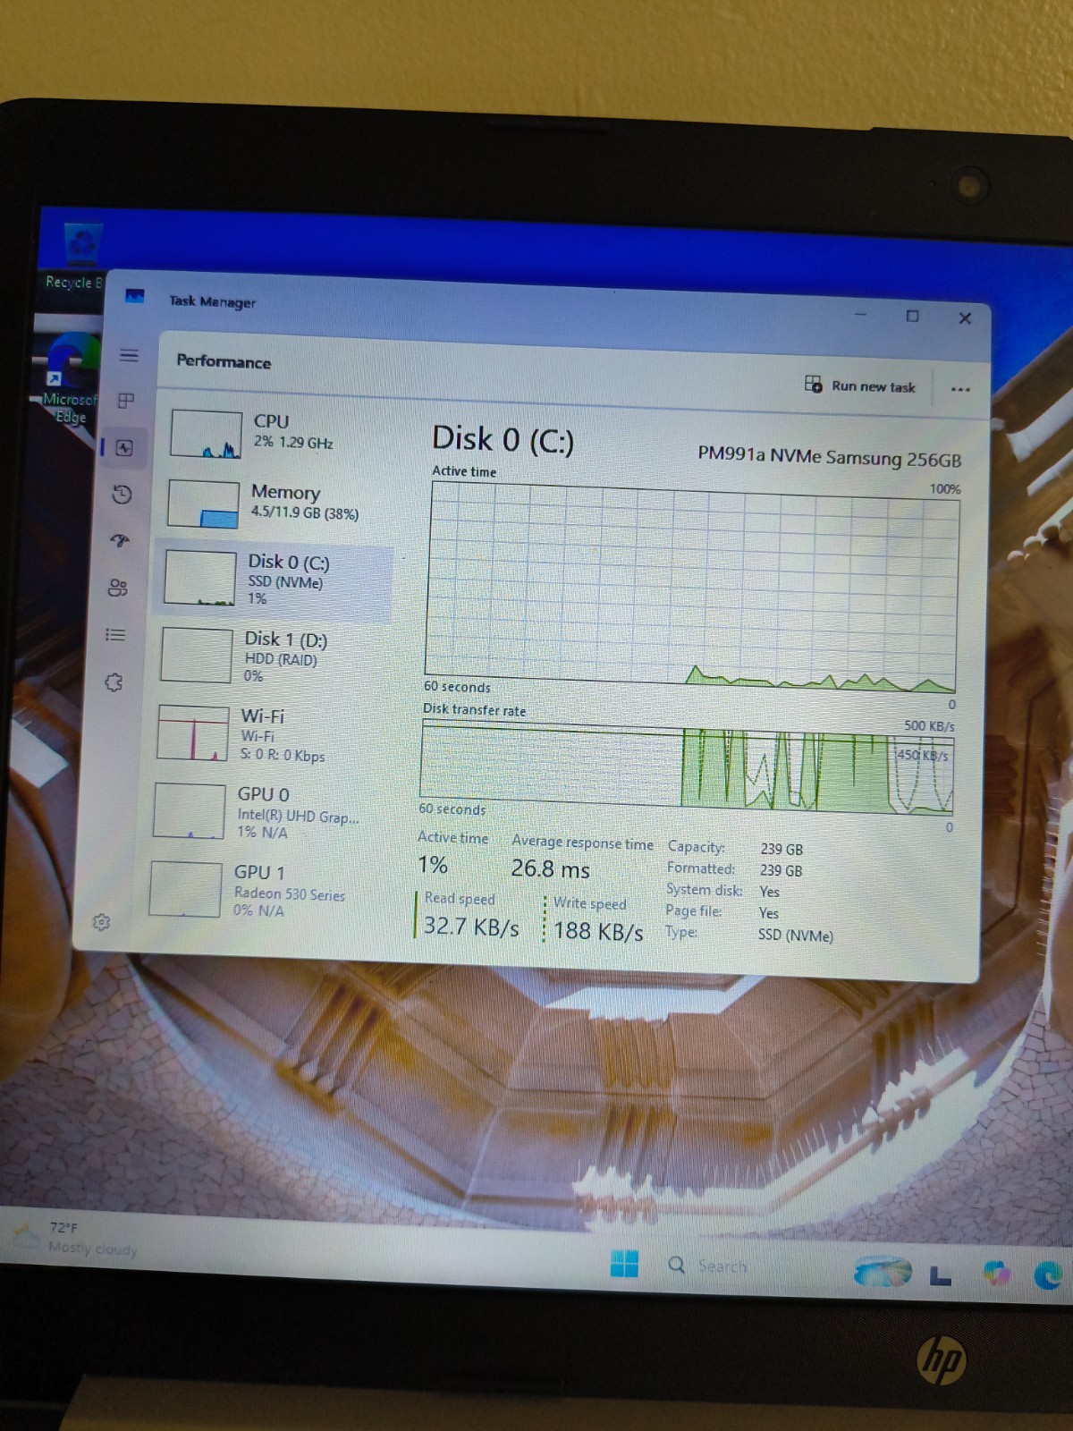Open the App history icon
Screen dimensions: 1073x1431
coord(123,495)
